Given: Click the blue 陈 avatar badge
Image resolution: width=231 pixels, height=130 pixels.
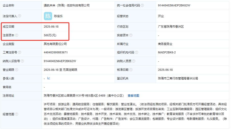Looking at the screenshot, I should pyautogui.click(x=48, y=16).
